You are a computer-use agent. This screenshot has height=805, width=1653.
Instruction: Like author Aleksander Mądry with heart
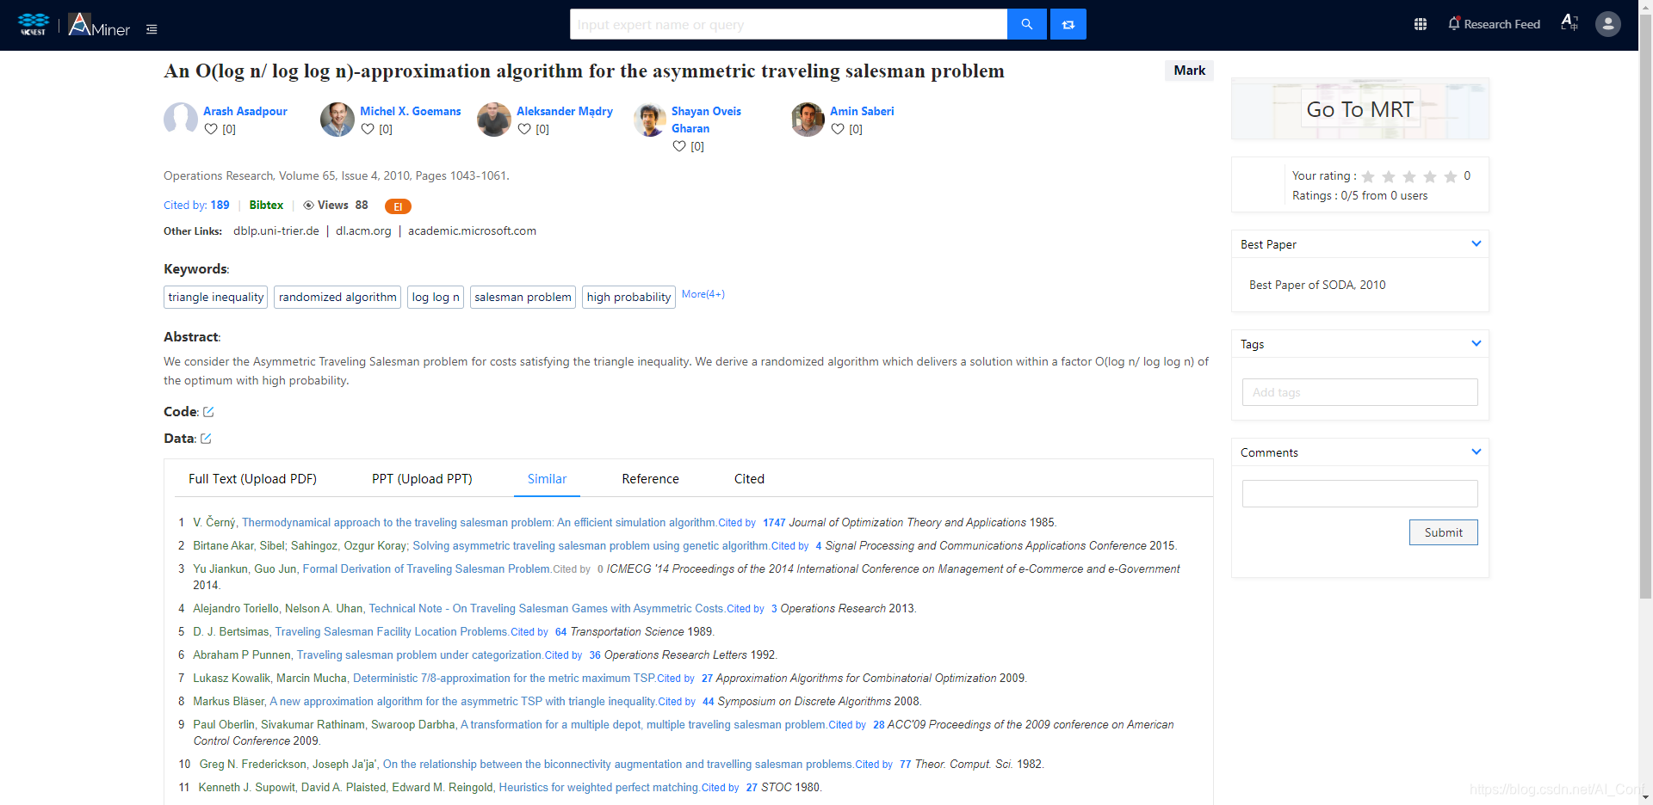point(524,129)
